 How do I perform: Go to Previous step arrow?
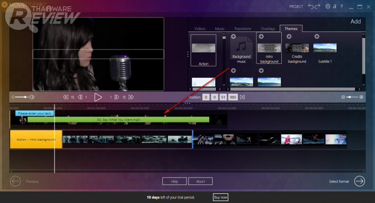(x=15, y=181)
